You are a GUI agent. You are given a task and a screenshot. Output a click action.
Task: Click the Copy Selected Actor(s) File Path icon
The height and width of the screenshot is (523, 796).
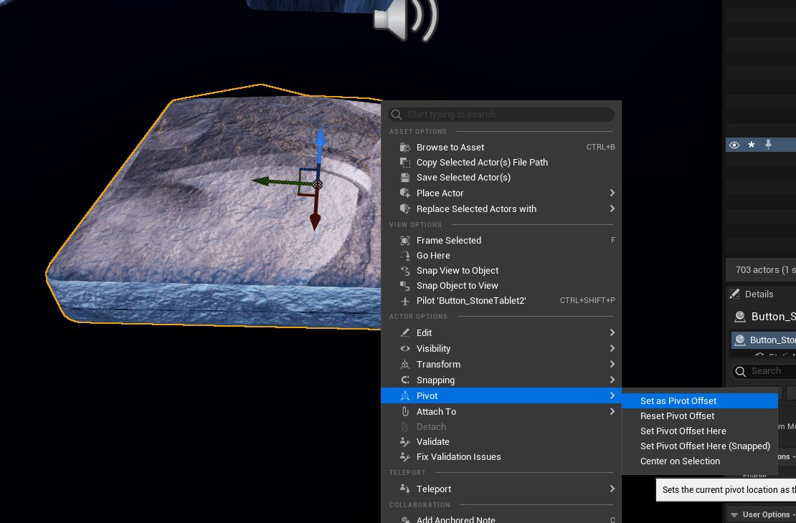[404, 163]
